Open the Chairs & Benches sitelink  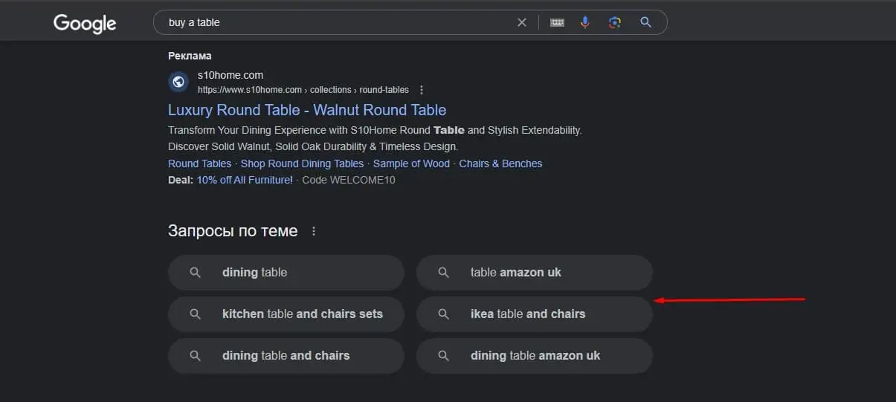click(500, 163)
